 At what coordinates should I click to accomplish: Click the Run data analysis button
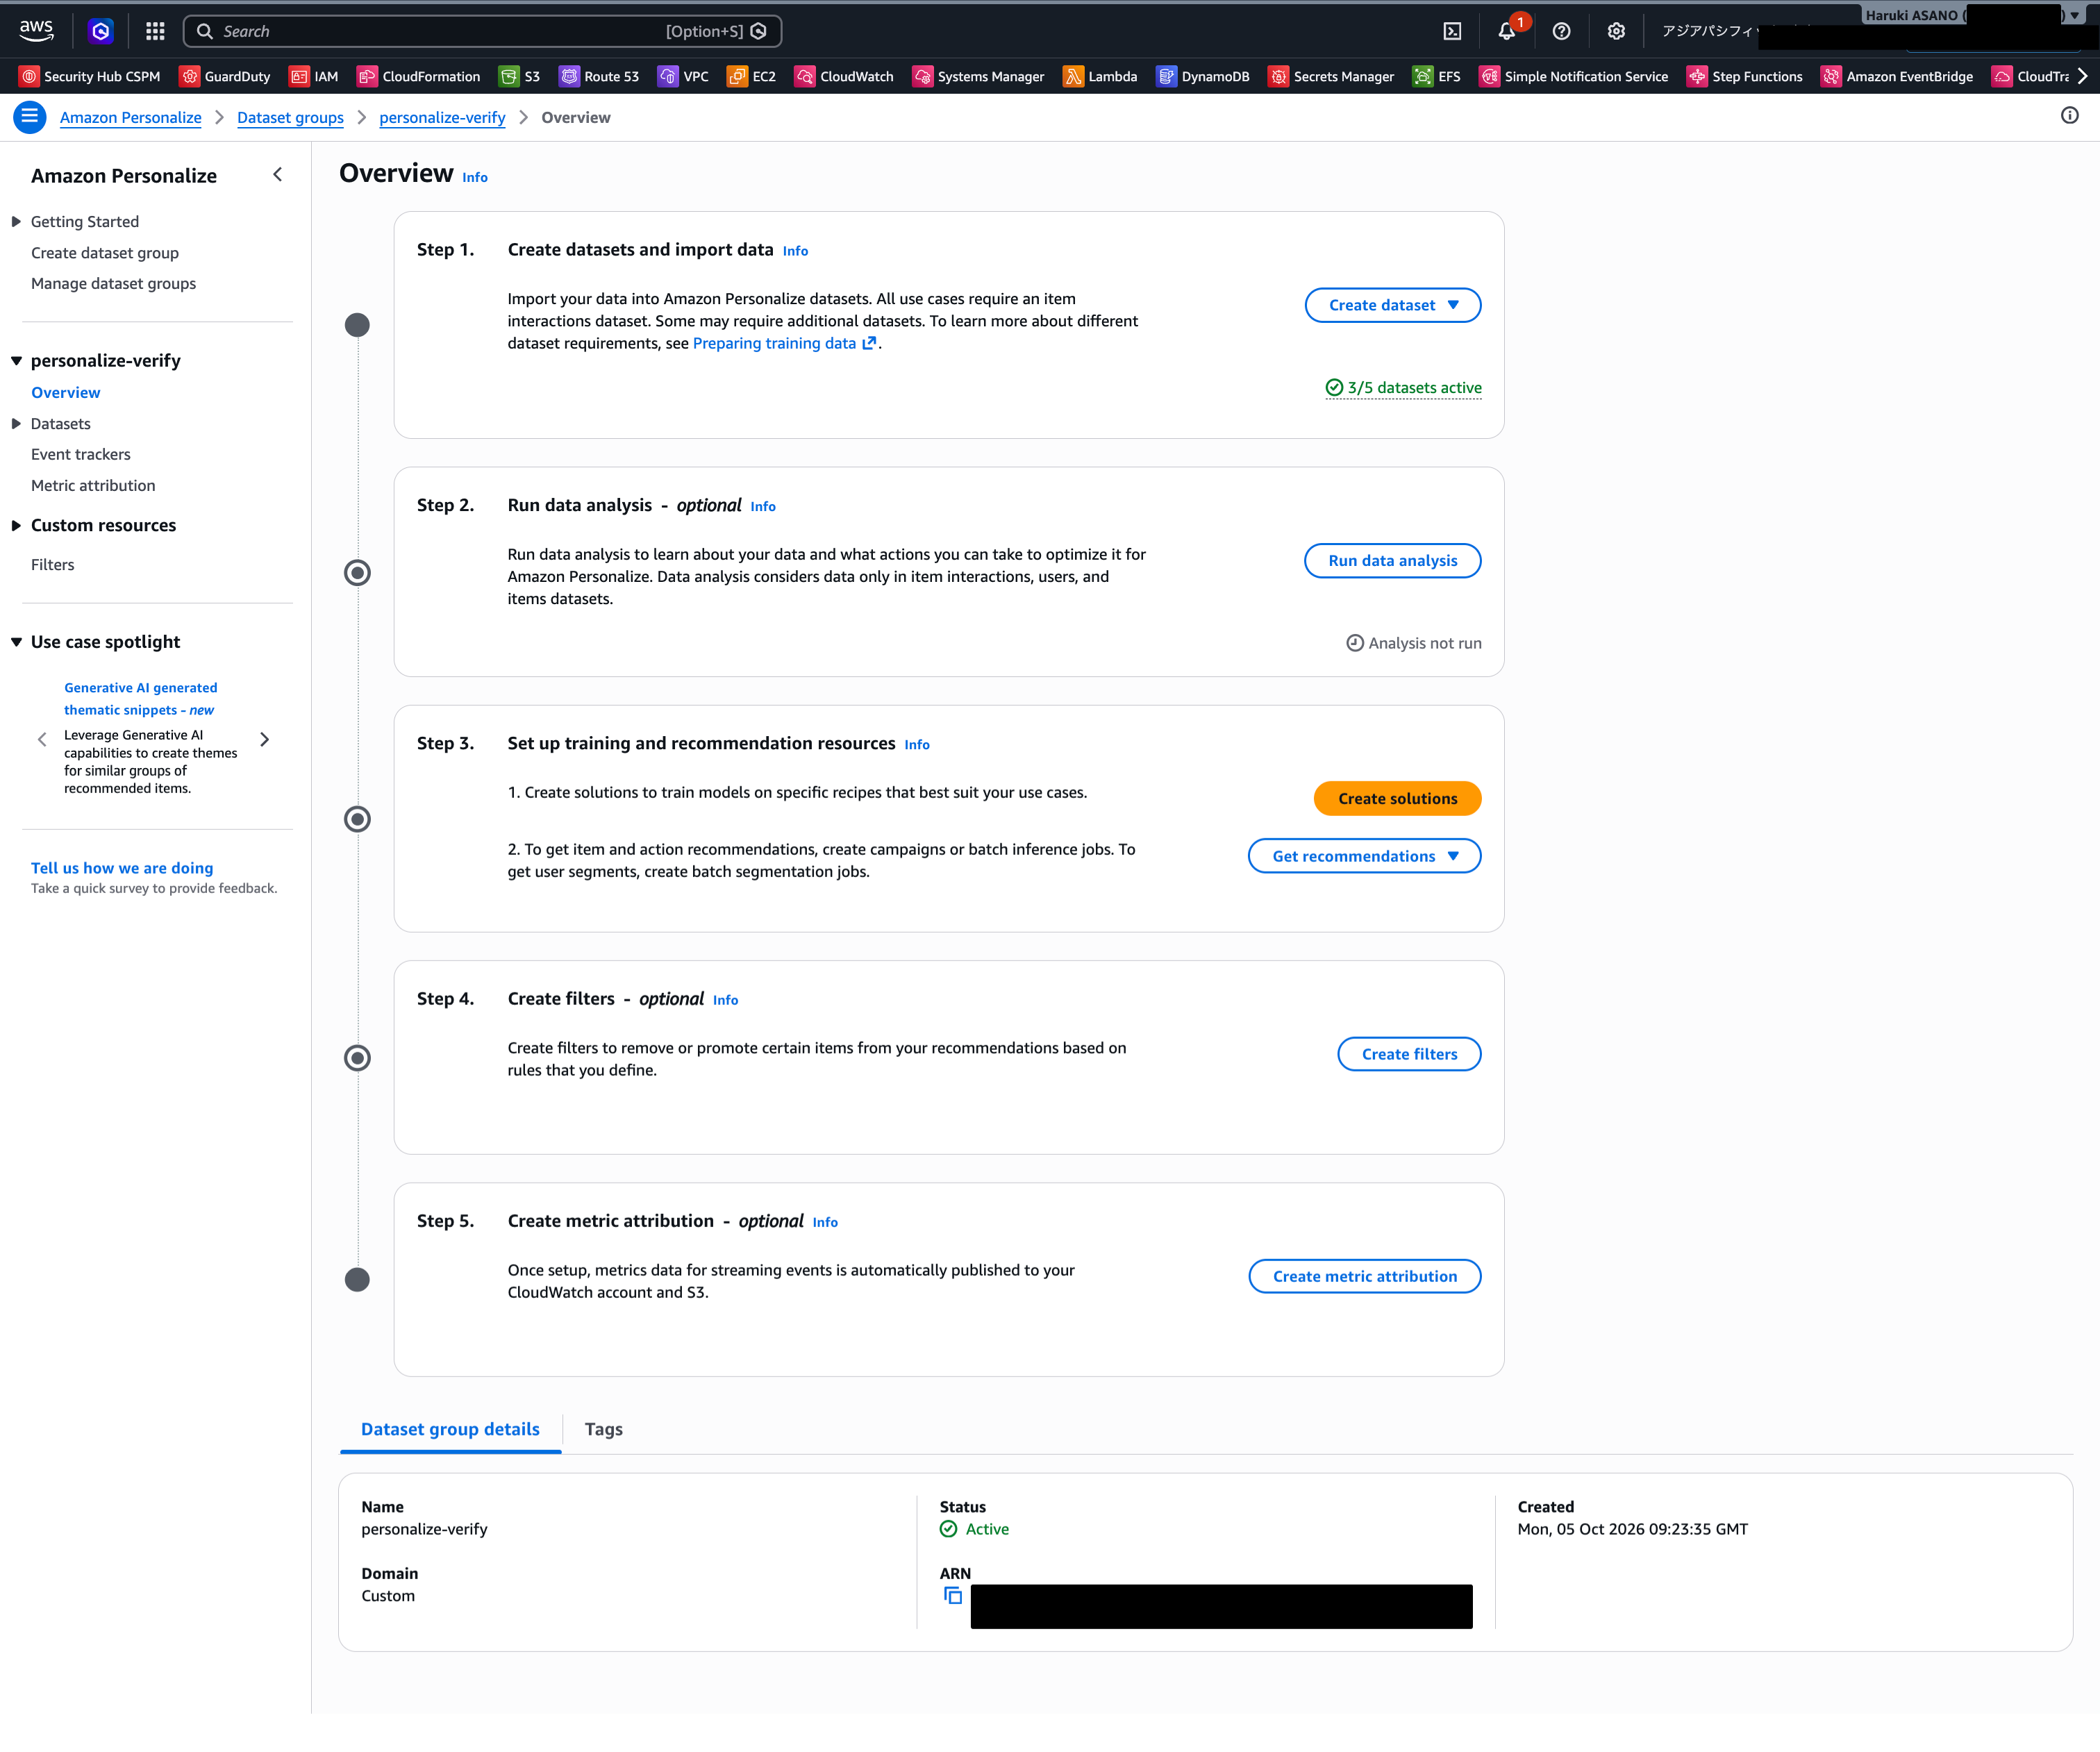[1392, 561]
